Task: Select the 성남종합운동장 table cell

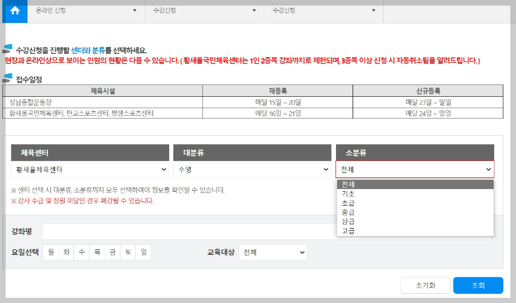Action: point(103,102)
